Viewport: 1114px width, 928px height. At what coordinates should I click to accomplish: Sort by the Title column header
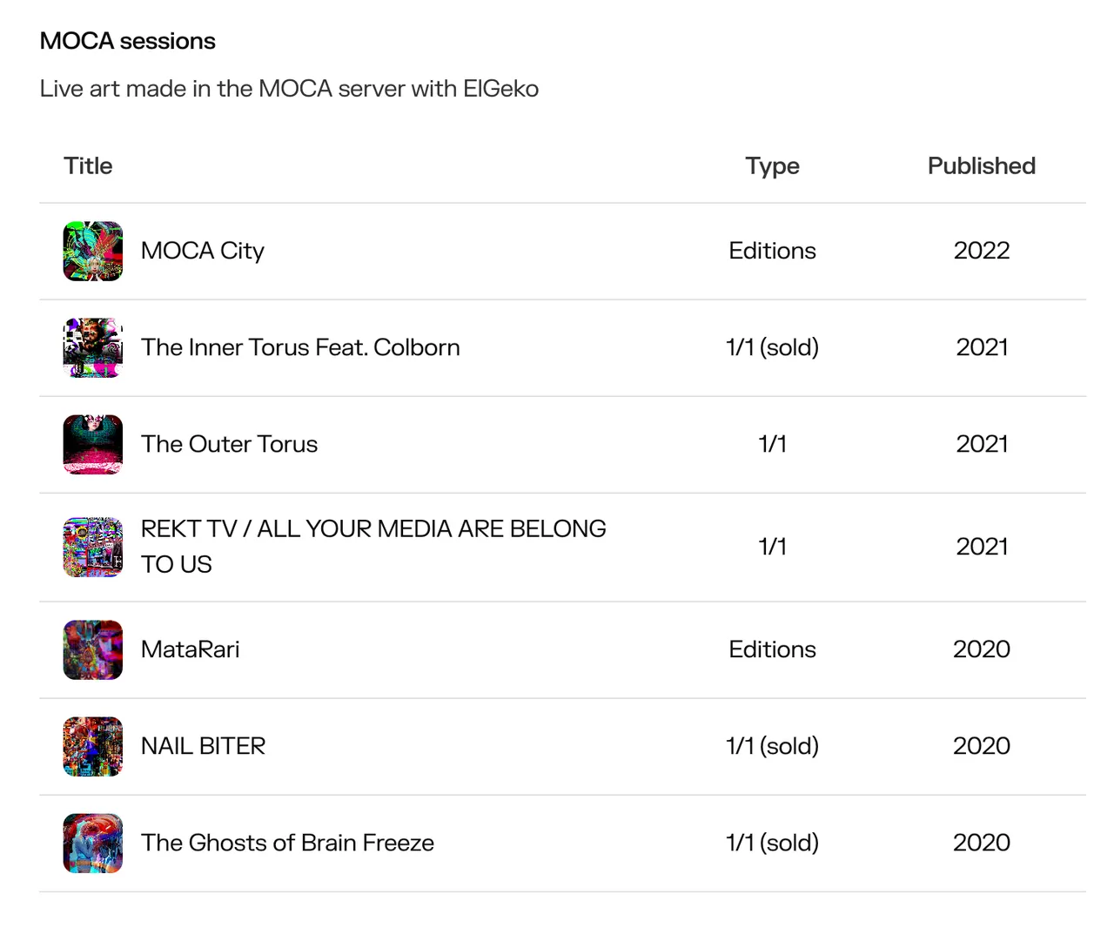click(88, 166)
